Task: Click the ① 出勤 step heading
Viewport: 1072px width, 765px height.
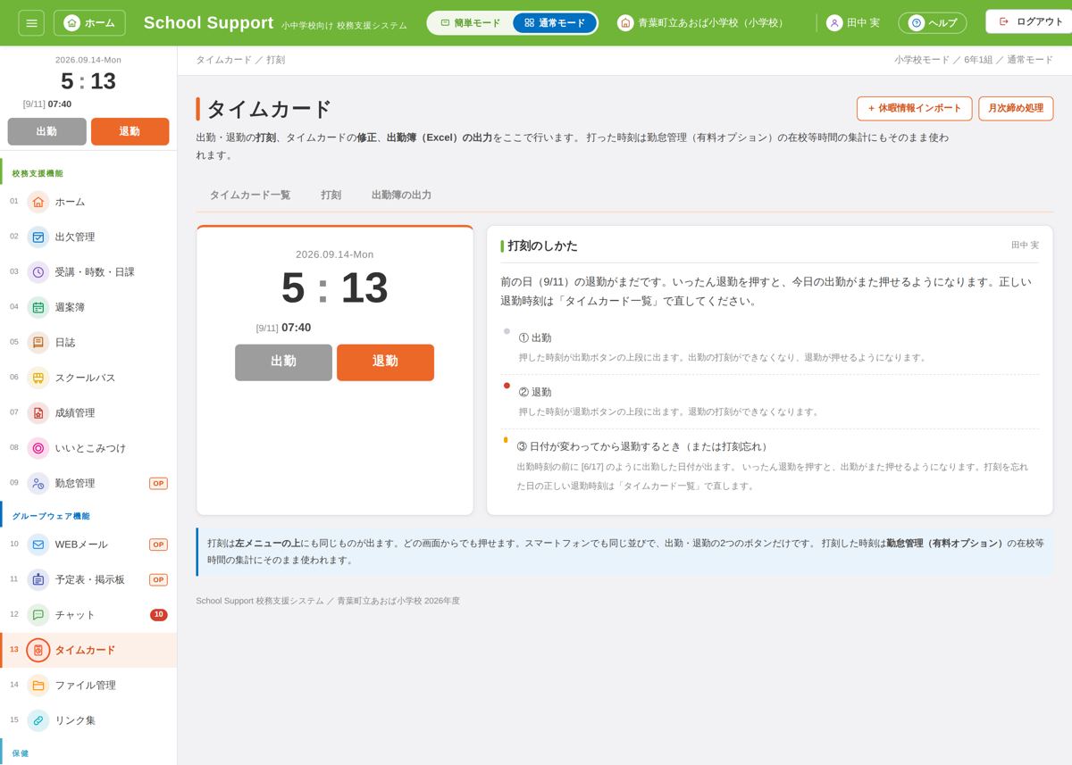Action: pyautogui.click(x=535, y=337)
